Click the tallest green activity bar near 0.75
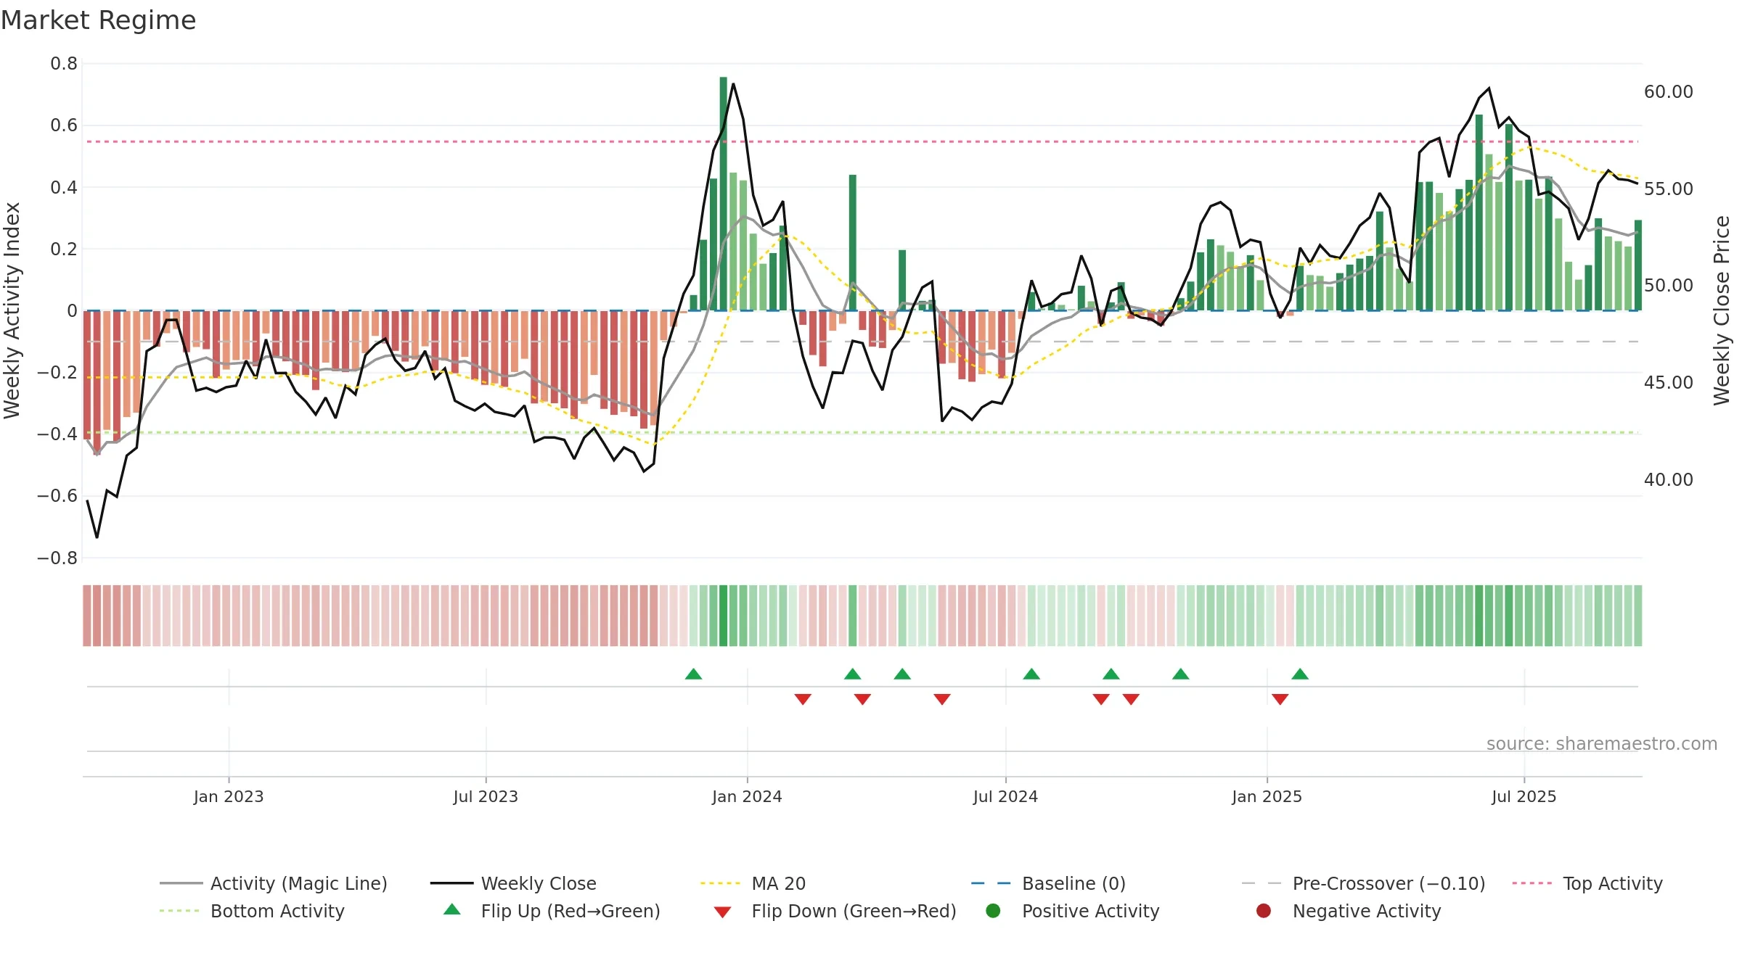This screenshot has height=979, width=1742. pyautogui.click(x=724, y=194)
